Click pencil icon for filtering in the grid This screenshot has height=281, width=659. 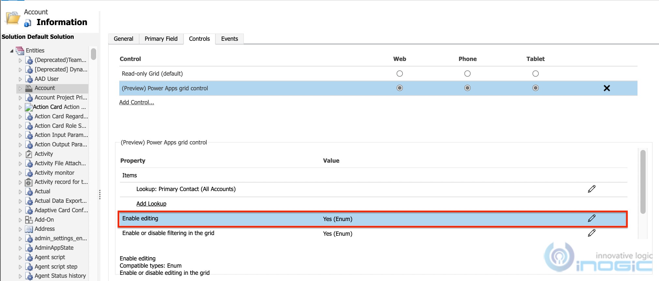(x=592, y=233)
